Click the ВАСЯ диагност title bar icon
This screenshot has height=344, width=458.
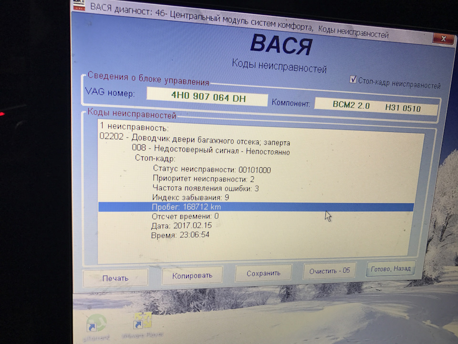(x=79, y=4)
